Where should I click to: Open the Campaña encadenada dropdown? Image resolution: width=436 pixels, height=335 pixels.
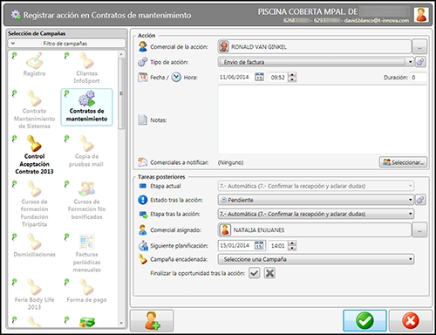click(411, 259)
